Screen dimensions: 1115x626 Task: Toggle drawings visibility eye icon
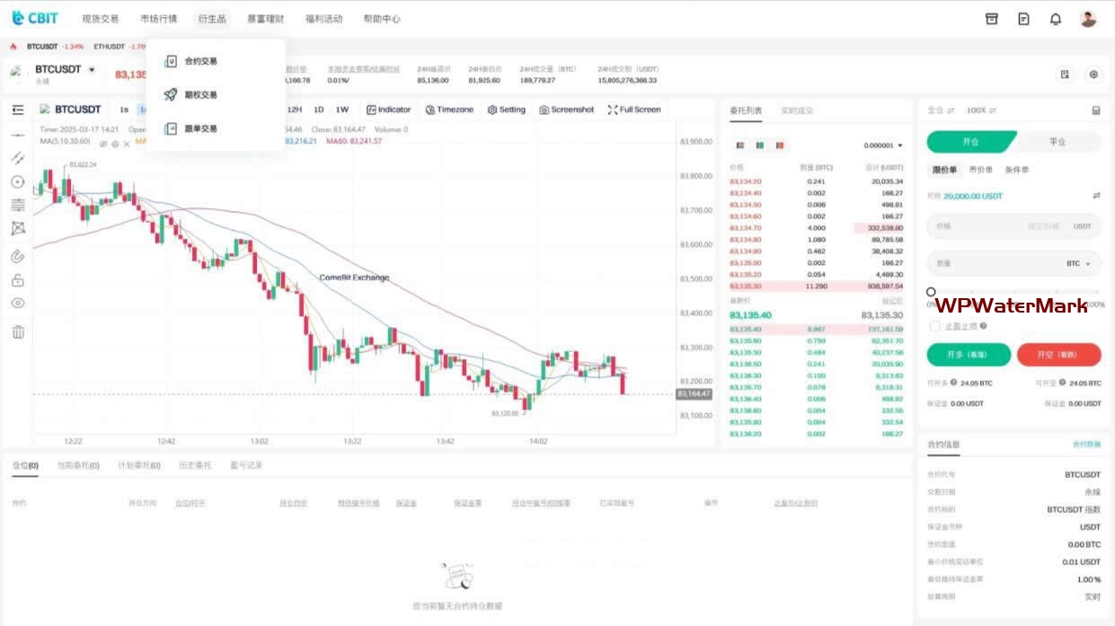(x=18, y=303)
